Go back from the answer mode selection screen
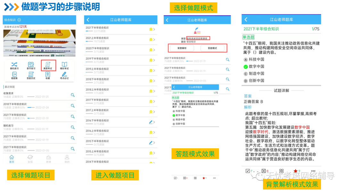The image size is (346, 191). point(167,20)
